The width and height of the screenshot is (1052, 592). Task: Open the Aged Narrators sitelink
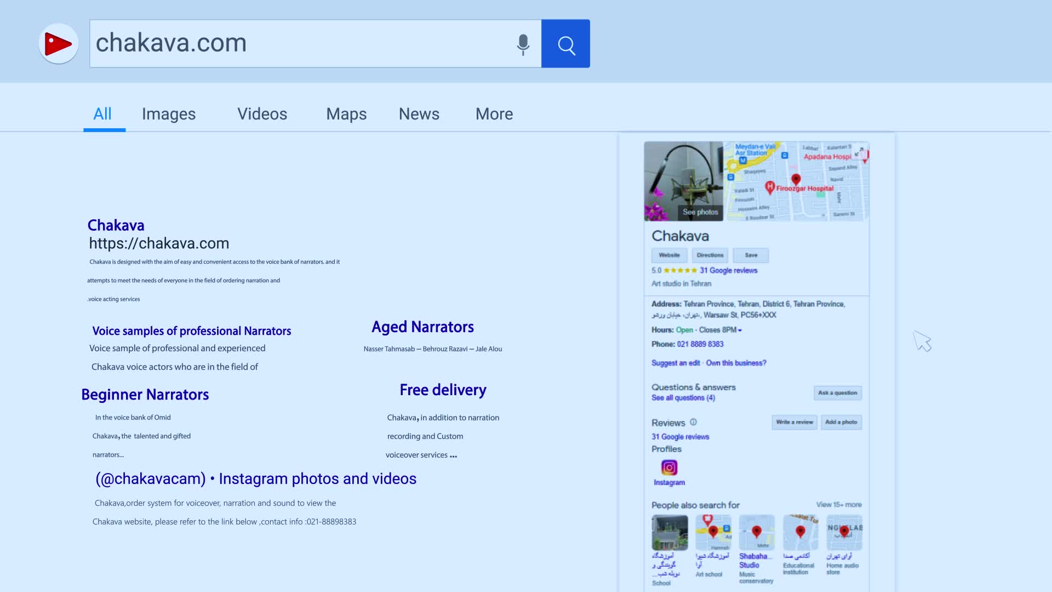coord(422,327)
